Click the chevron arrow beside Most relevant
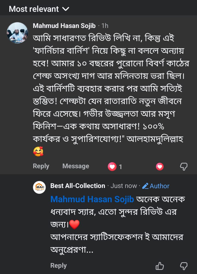197x274 pixels. 66,9
